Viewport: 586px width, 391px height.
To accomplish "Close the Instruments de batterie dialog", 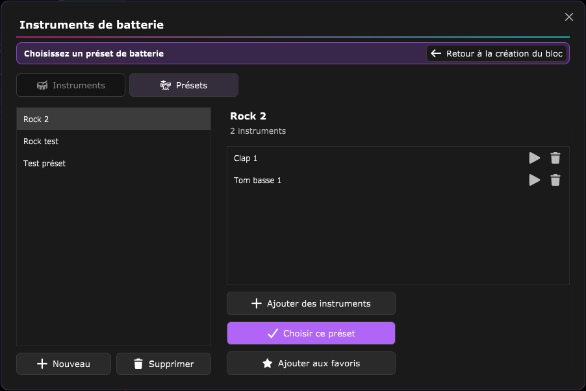I will (569, 17).
